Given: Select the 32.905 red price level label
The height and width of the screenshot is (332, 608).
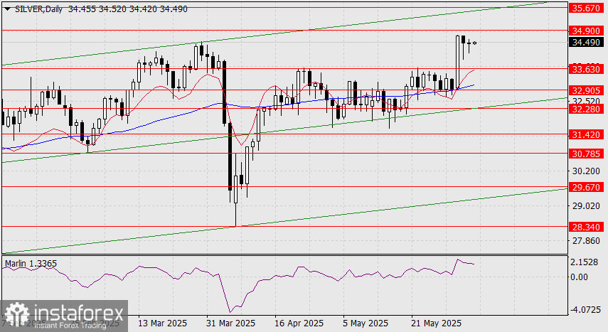Looking at the screenshot, I should [586, 91].
